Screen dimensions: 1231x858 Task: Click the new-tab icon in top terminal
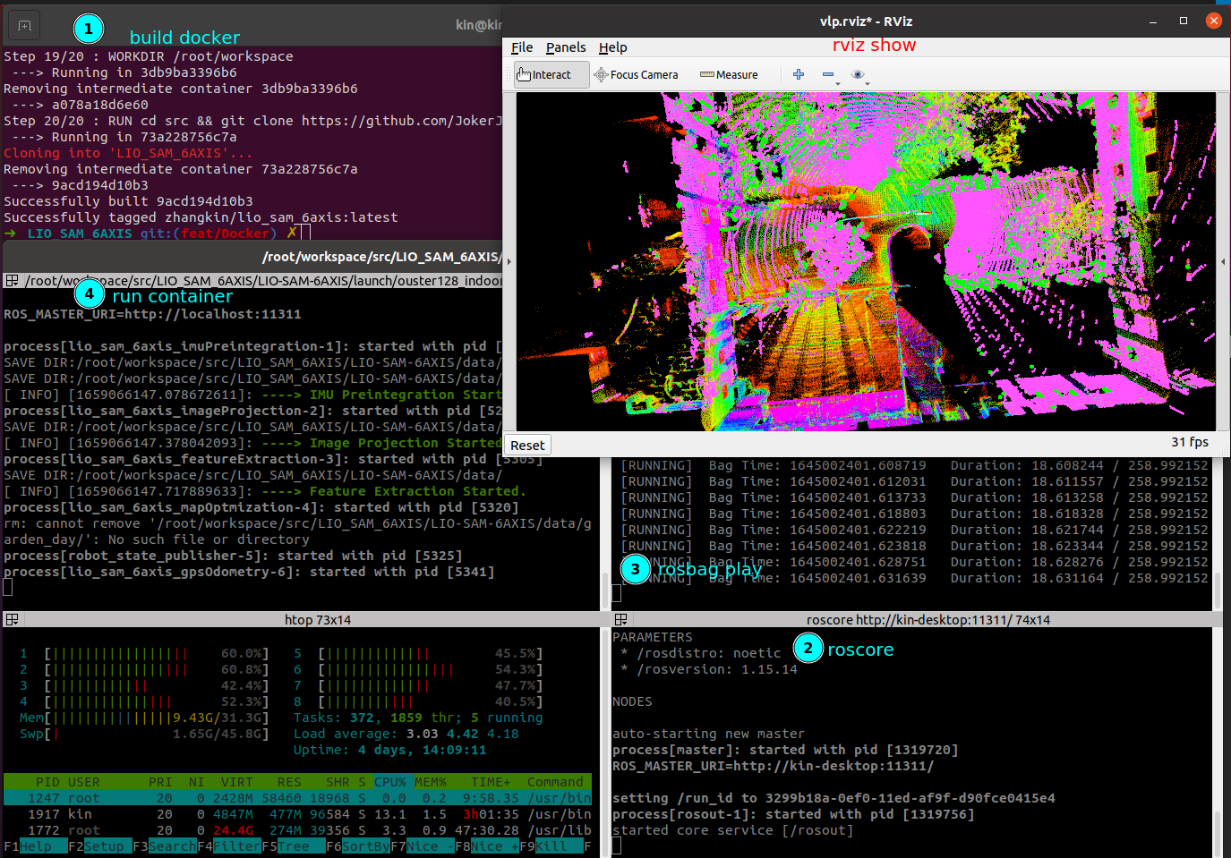(x=24, y=26)
